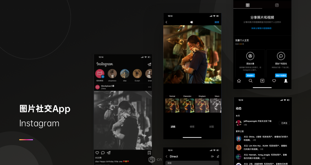Open direct messages paper plane icon beside Instagram logo
The height and width of the screenshot is (165, 311).
149,64
